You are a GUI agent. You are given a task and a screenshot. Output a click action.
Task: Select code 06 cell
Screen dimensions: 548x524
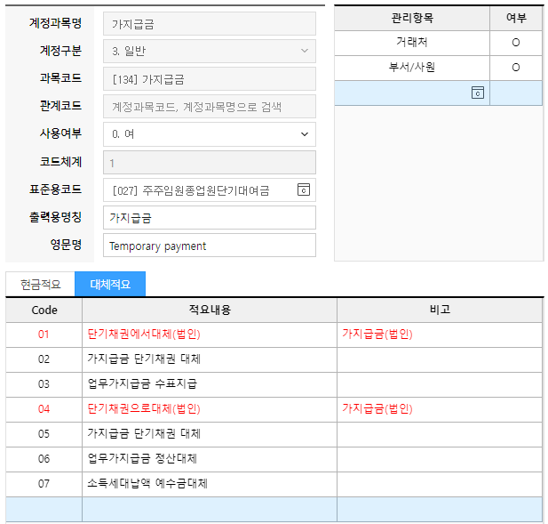click(x=44, y=459)
